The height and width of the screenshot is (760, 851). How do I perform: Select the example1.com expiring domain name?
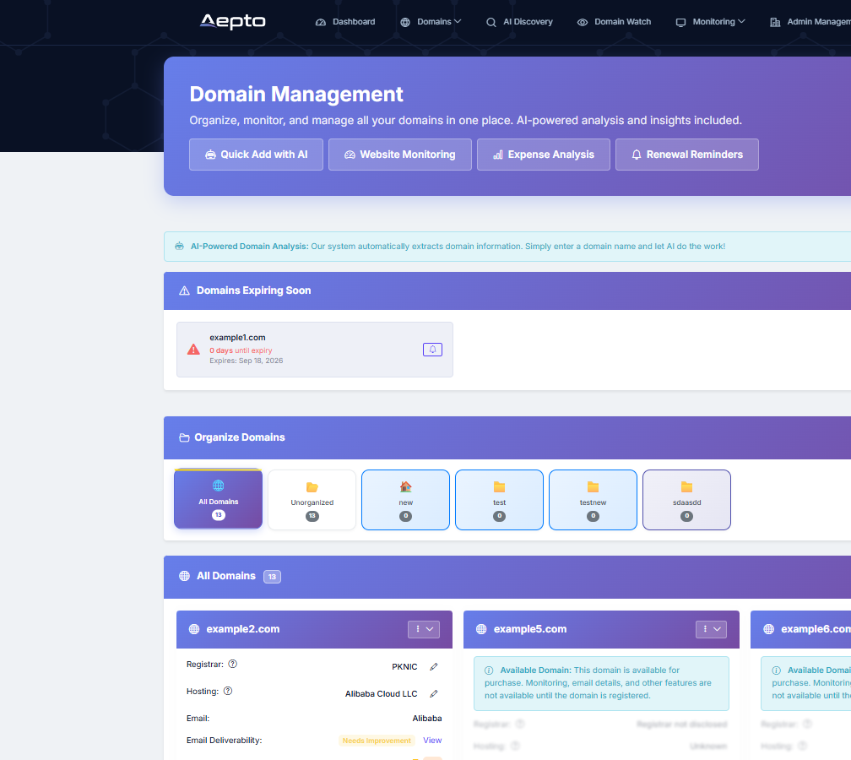coord(238,338)
